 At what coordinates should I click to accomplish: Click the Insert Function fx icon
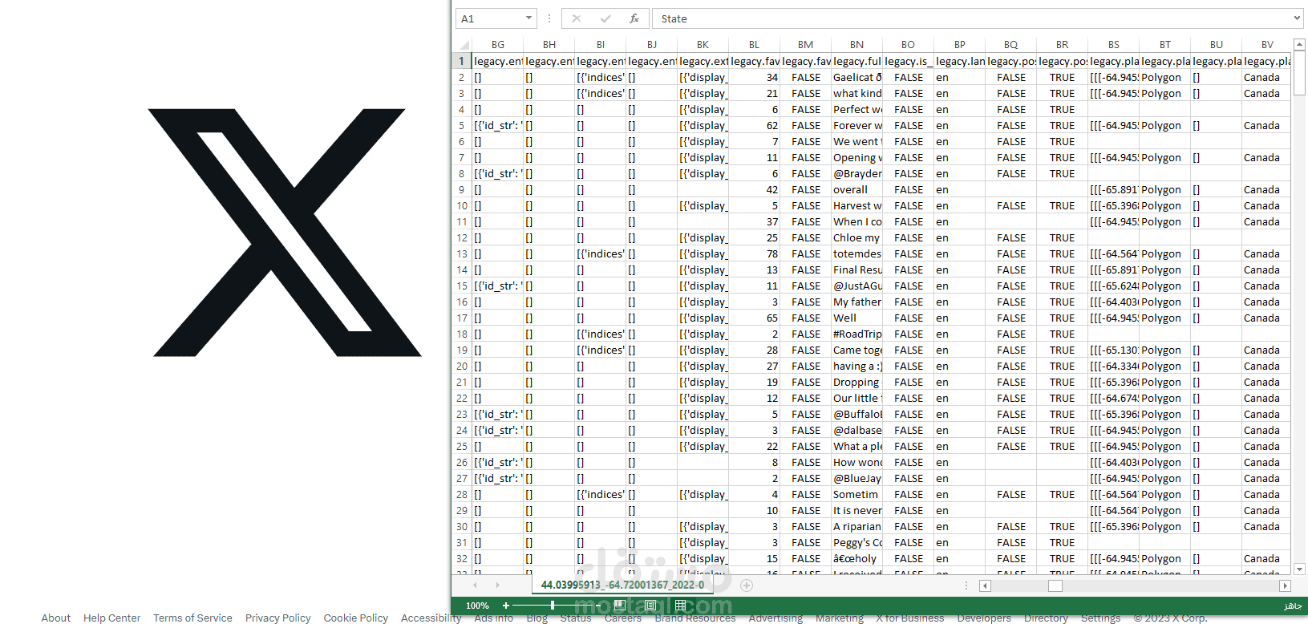[x=634, y=18]
